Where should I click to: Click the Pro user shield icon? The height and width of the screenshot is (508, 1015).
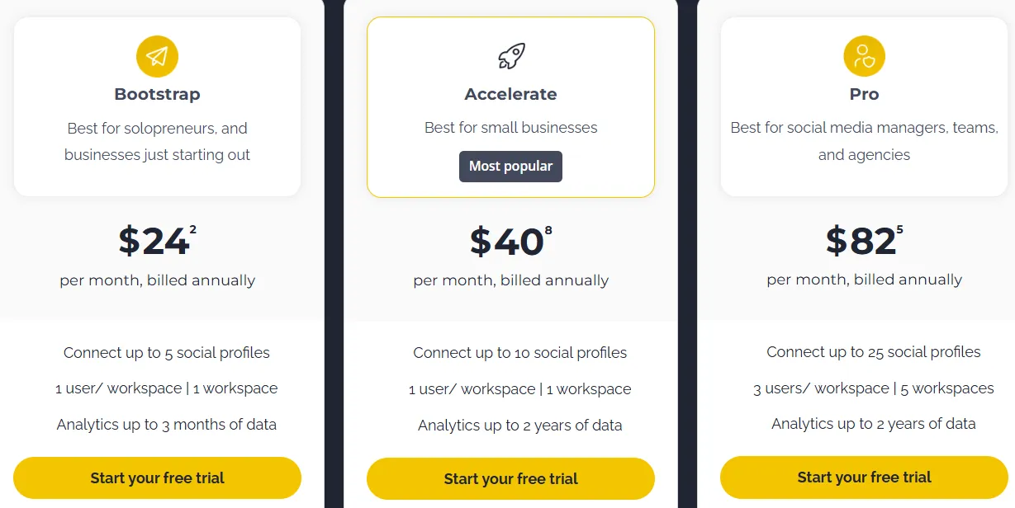(x=864, y=56)
